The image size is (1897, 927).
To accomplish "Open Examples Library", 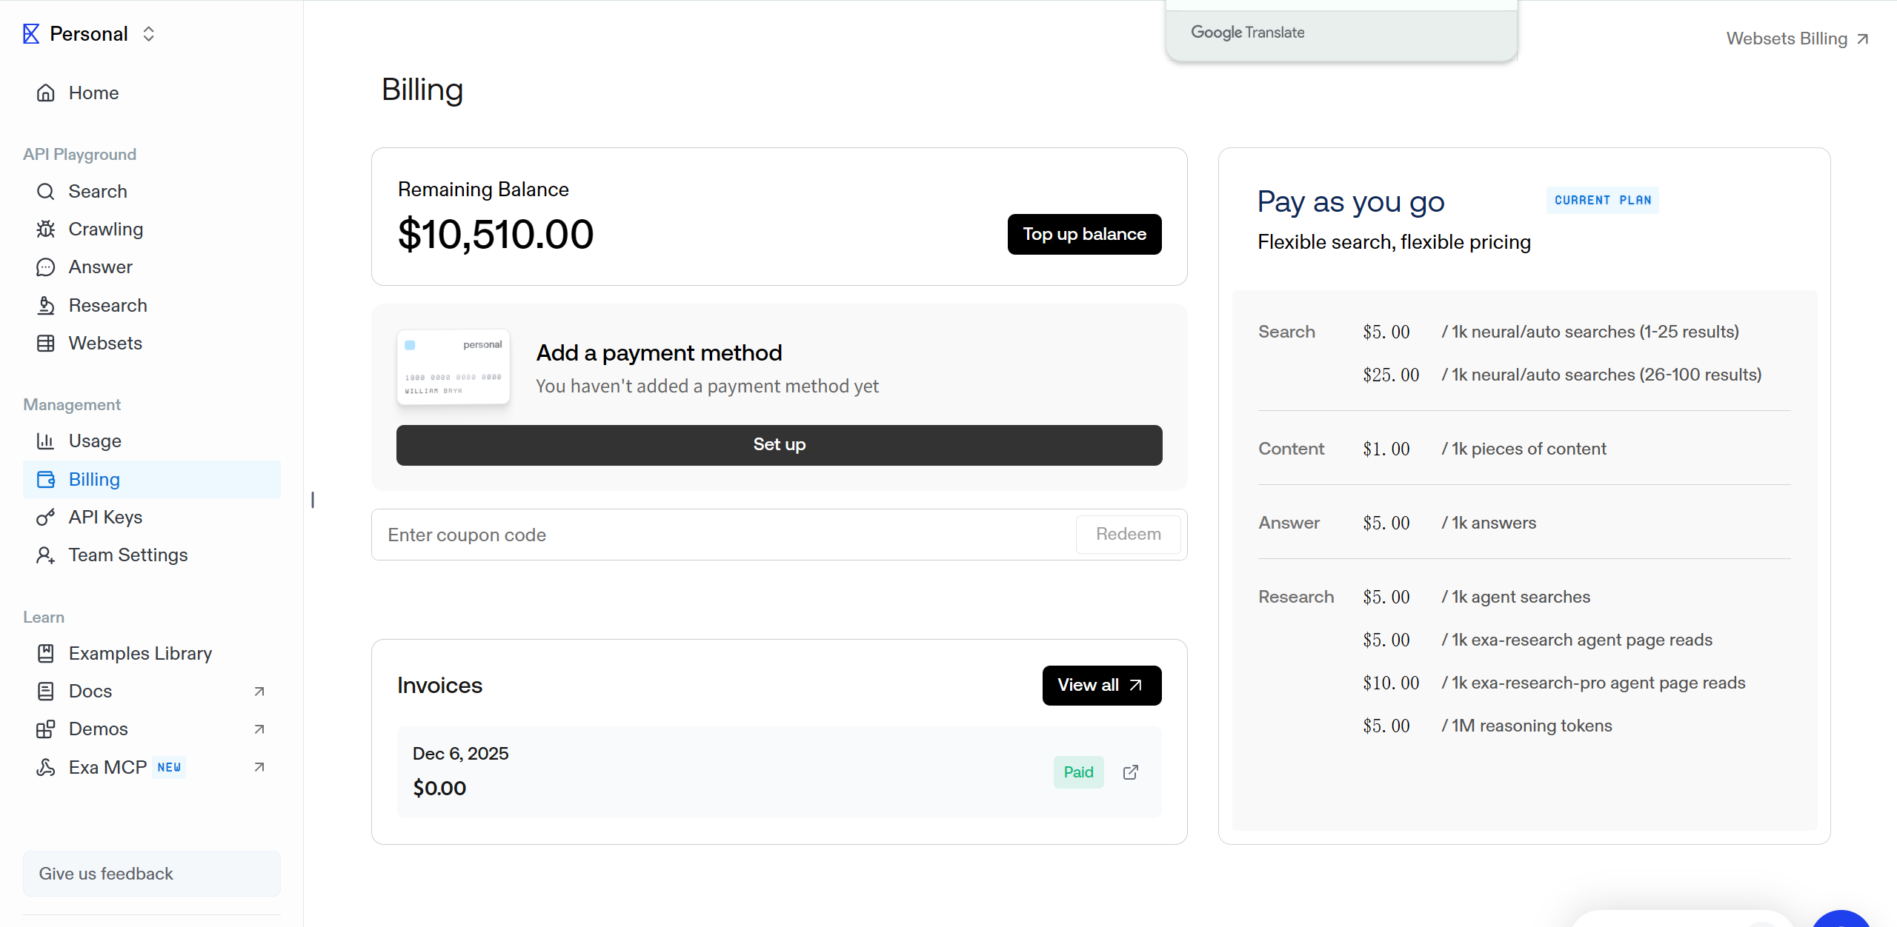I will [x=152, y=654].
